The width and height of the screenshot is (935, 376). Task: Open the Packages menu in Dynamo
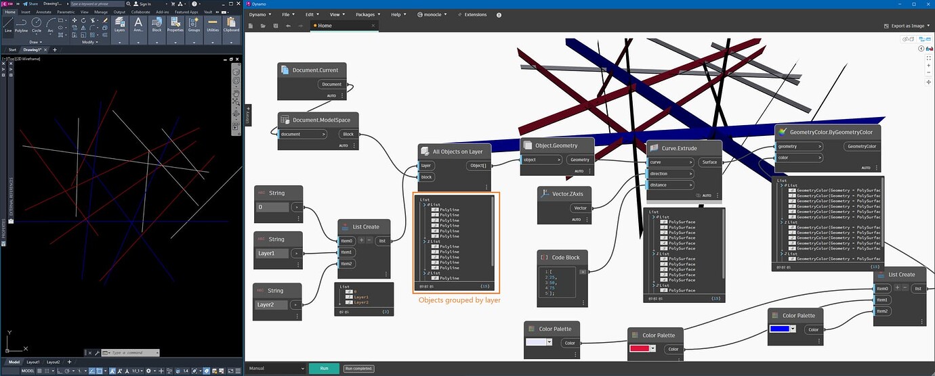367,14
